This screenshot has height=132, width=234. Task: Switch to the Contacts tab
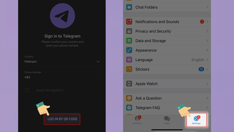(x=137, y=120)
